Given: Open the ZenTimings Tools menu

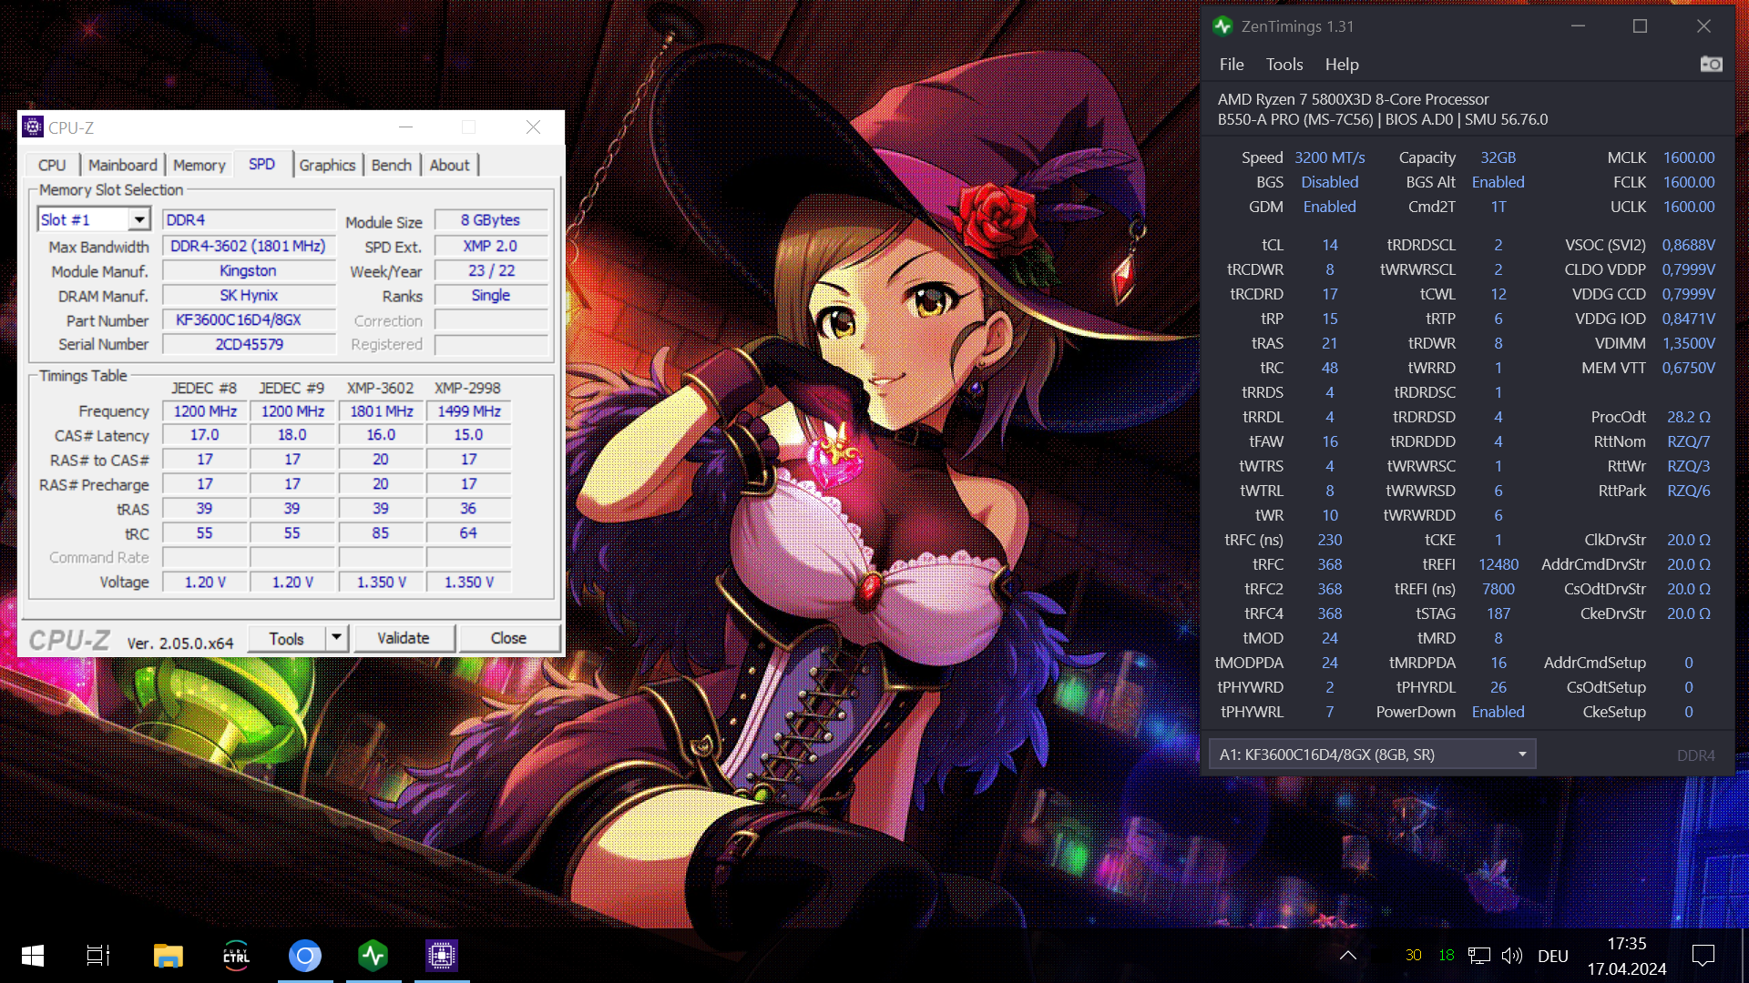Looking at the screenshot, I should [x=1284, y=65].
